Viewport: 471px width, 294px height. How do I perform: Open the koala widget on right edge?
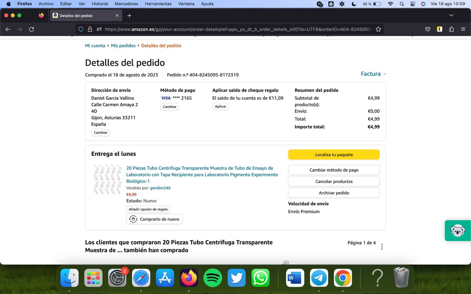[x=458, y=231]
